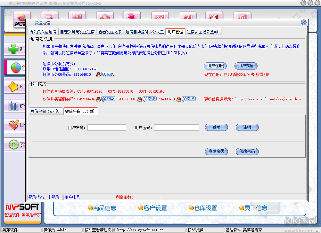
Task: Click the QQ chat icon next to 923164010
Action: [x=106, y=74]
